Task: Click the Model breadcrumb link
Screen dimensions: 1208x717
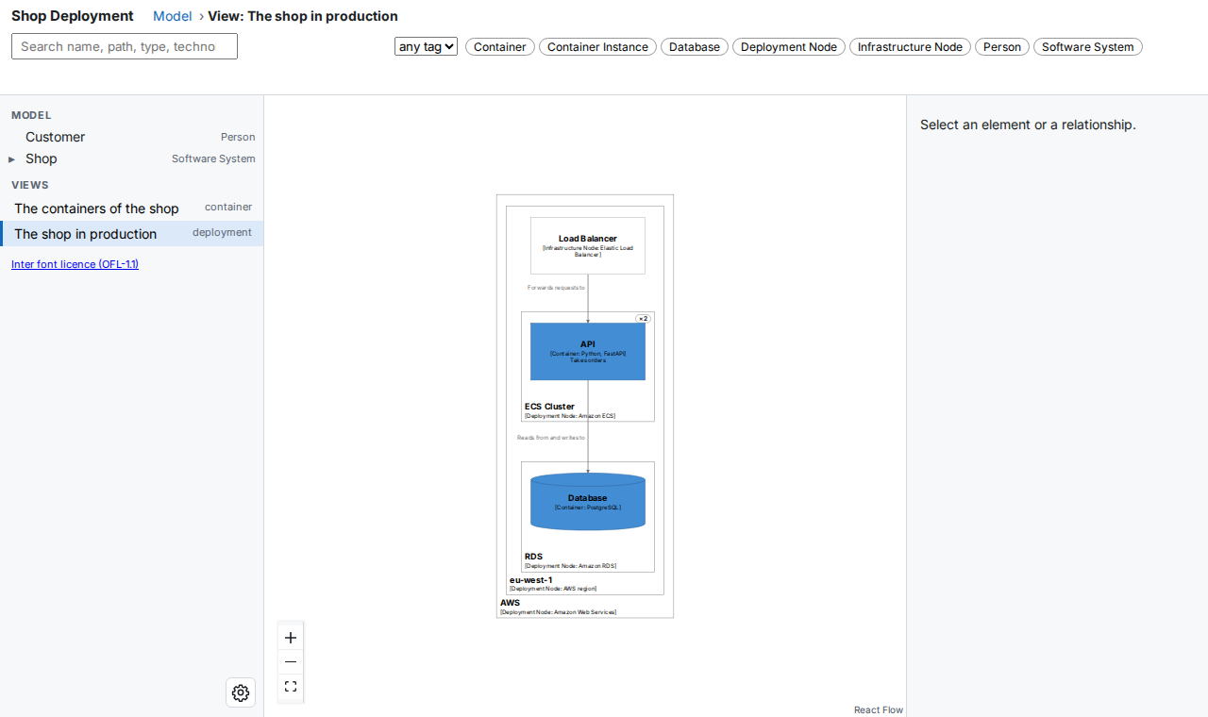Action: tap(173, 16)
